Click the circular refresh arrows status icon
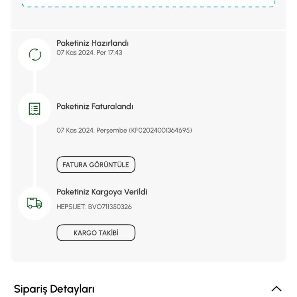Screen dimensions: 297x297 pyautogui.click(x=35, y=55)
